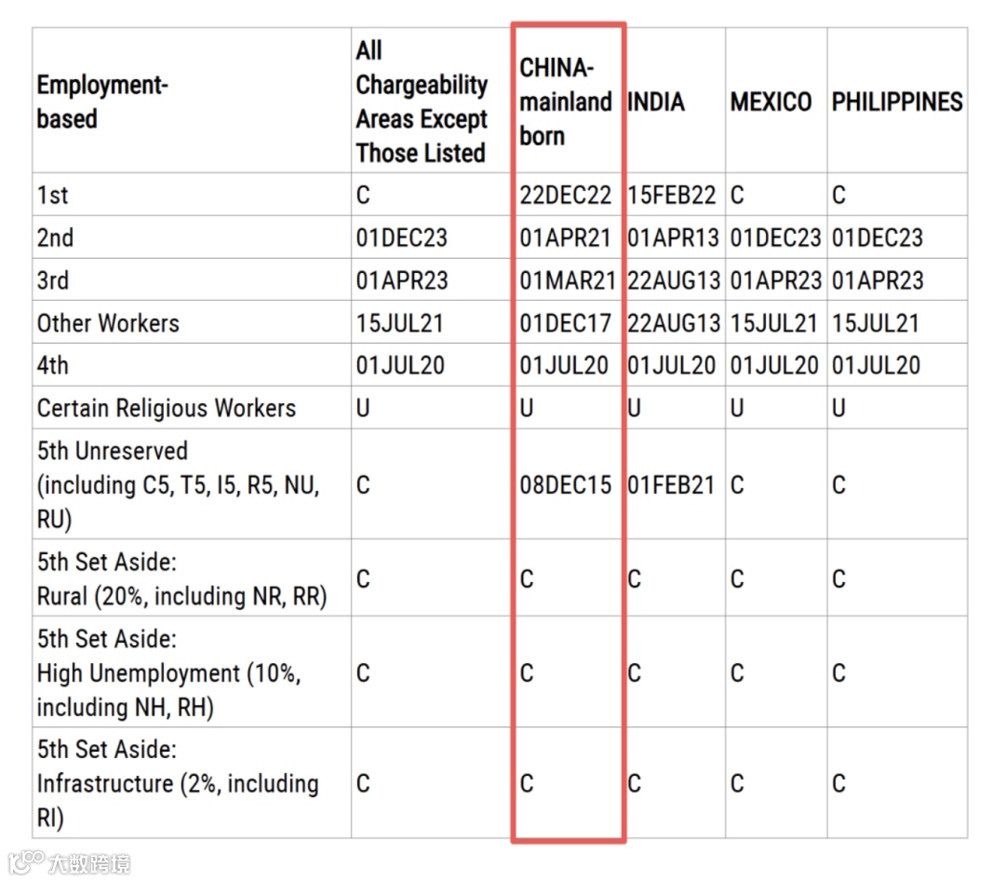
Task: Select "C" in Mexico Infrastructure row
Action: coord(737,784)
